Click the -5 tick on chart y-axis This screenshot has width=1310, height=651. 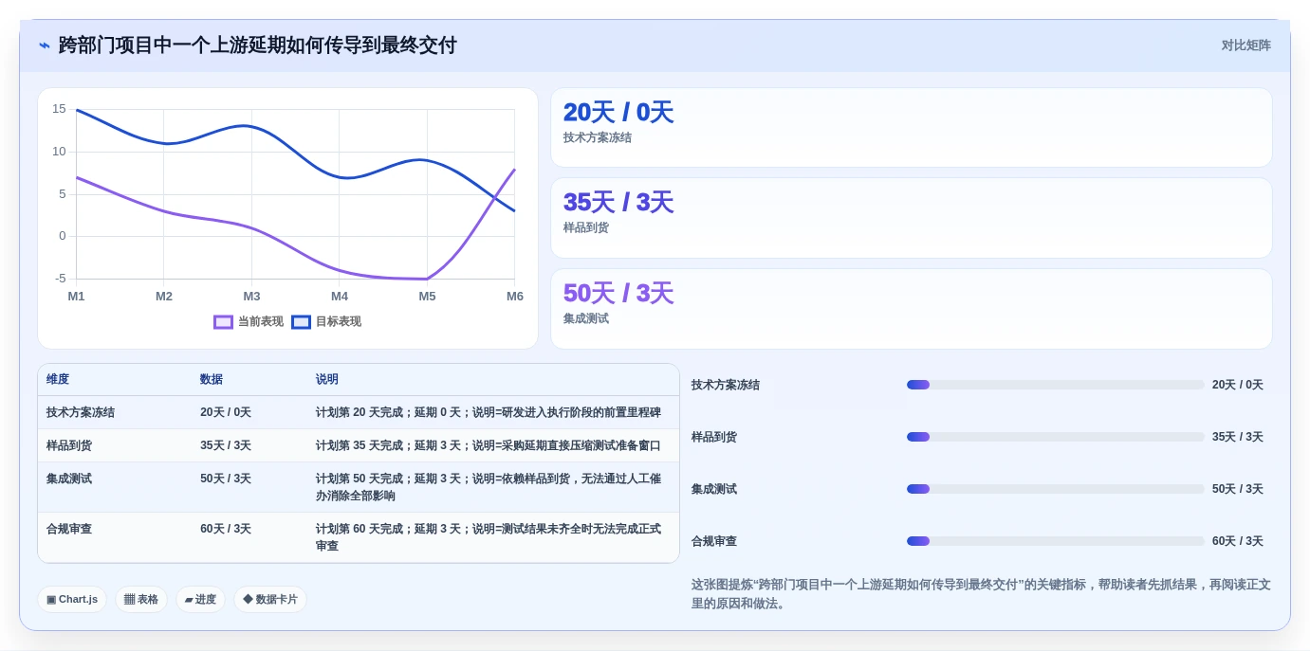pos(60,279)
